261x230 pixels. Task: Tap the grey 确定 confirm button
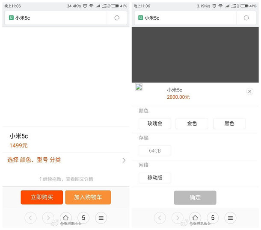point(195,198)
